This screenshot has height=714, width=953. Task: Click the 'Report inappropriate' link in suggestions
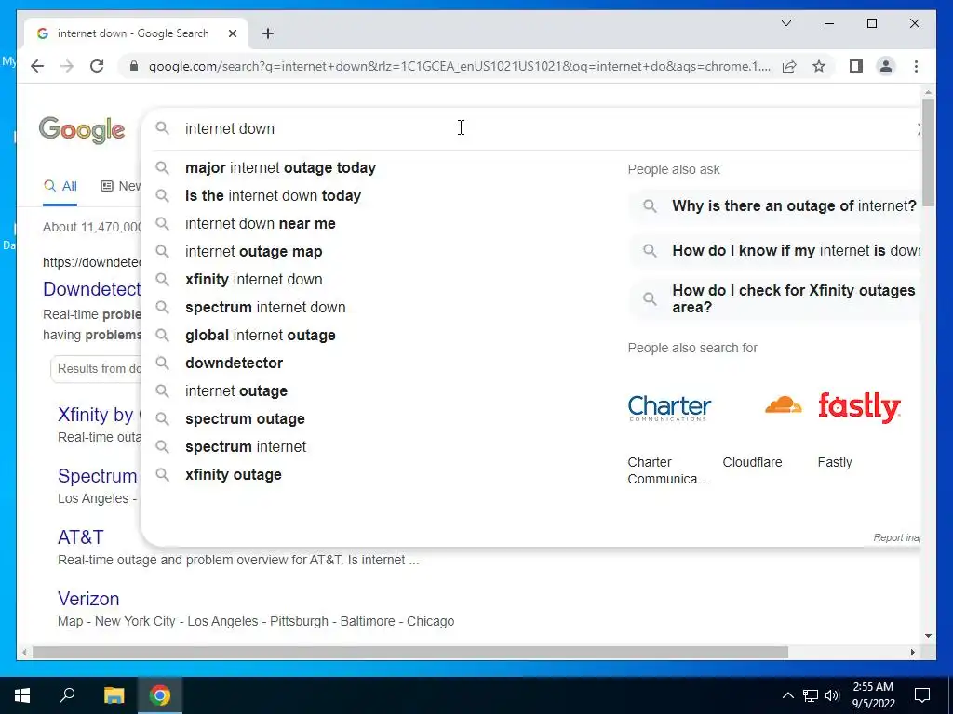(x=896, y=537)
